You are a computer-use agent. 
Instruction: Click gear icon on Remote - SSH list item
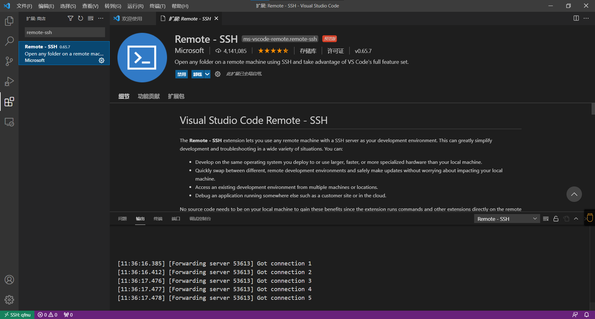[101, 60]
